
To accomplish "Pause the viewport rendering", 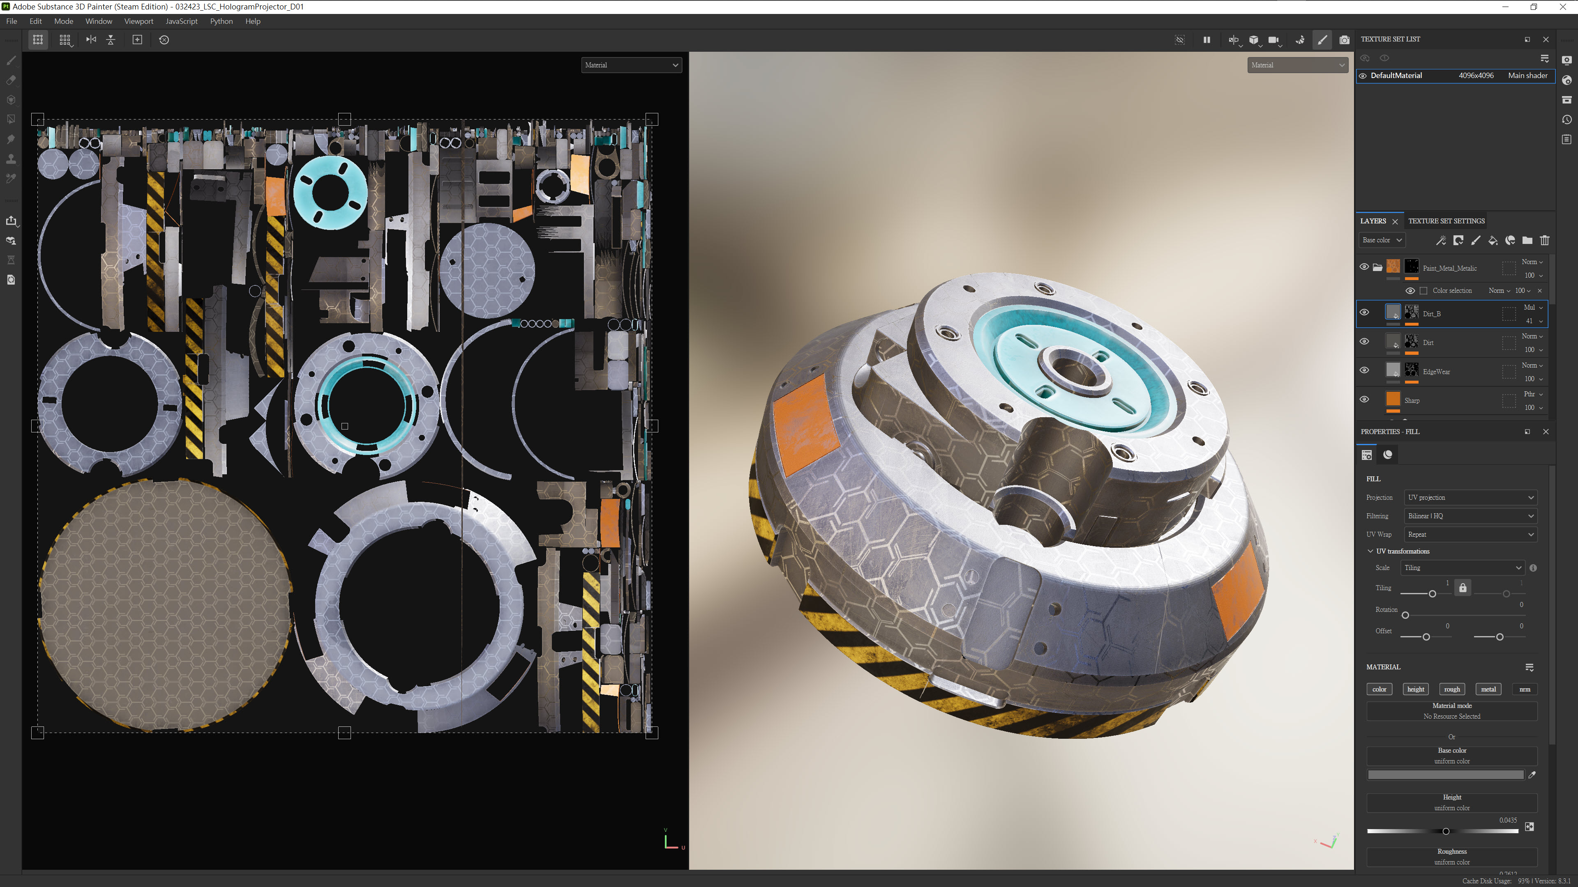I will [x=1206, y=40].
